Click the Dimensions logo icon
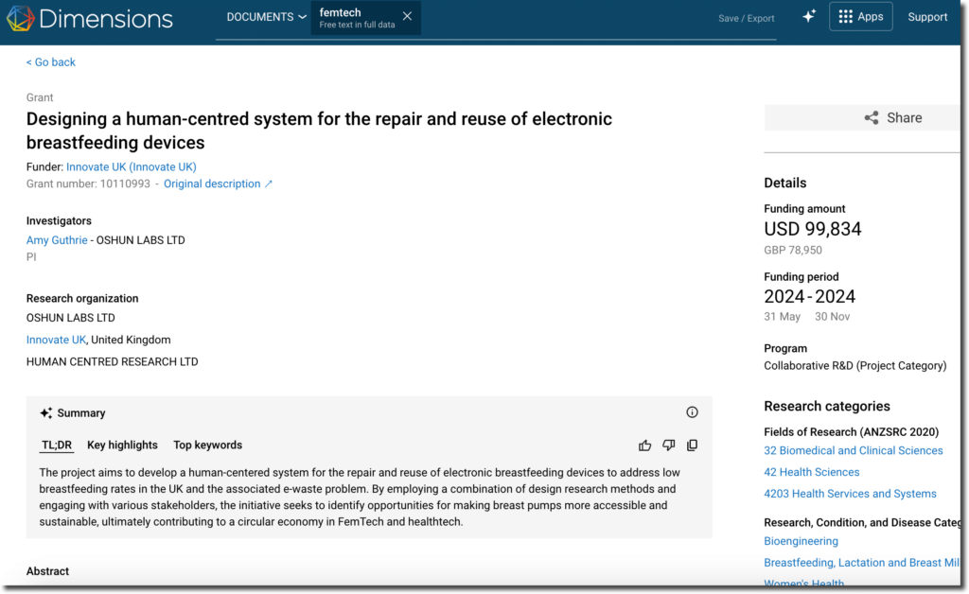Image resolution: width=969 pixels, height=594 pixels. pos(20,18)
